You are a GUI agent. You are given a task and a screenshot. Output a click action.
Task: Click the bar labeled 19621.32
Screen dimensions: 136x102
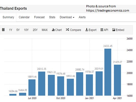point(51,85)
